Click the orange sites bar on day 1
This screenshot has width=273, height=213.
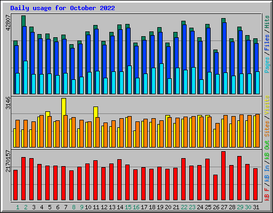pyautogui.click(x=18, y=134)
